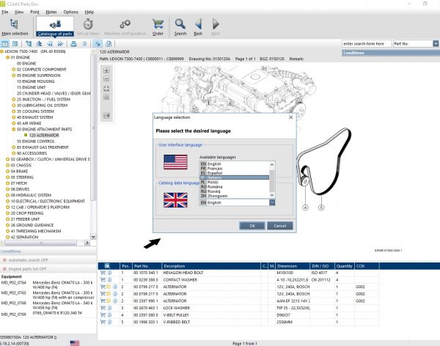Confirm language with the OK button

pos(252,225)
